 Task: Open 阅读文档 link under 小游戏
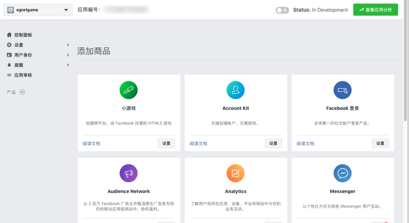(91, 143)
